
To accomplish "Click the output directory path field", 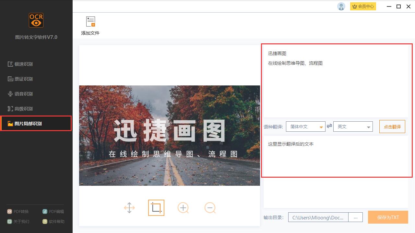I will pos(318,217).
